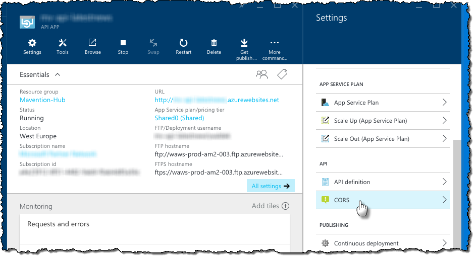Click the Settings blade title
The image size is (476, 258).
click(332, 18)
